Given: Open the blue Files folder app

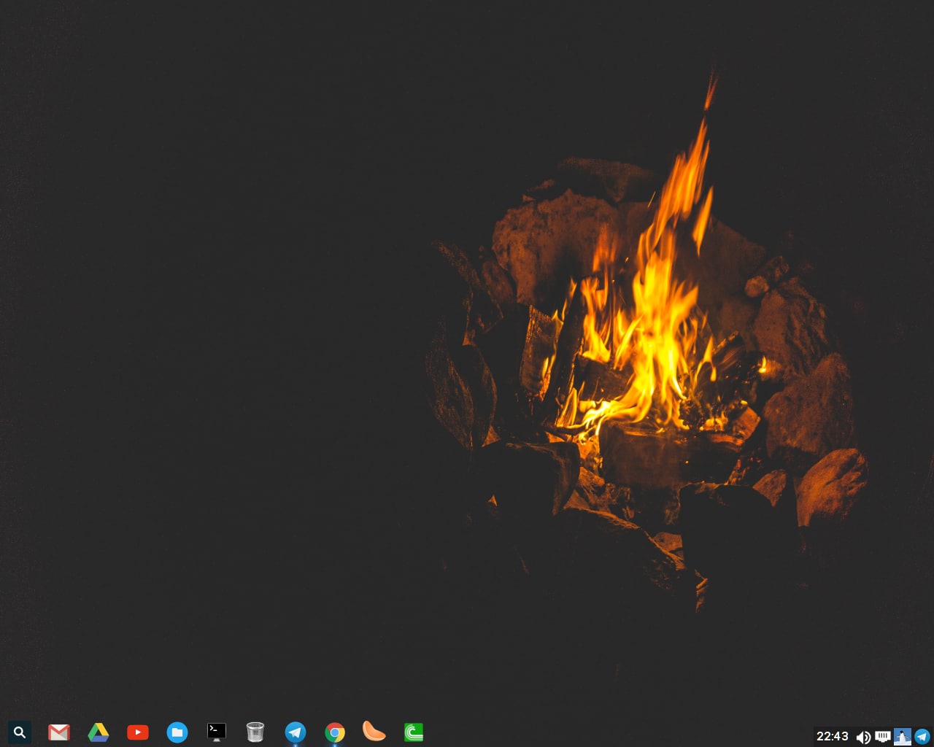Looking at the screenshot, I should pos(177,732).
